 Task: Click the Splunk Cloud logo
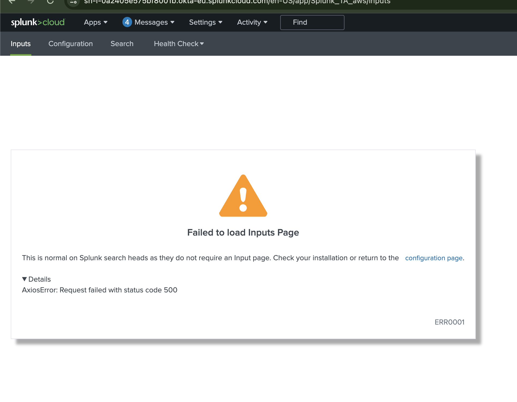click(38, 23)
